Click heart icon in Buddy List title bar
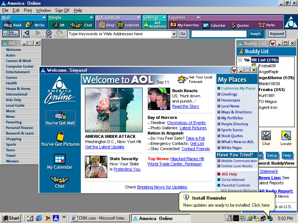Screen dimensions: 298x223 [272, 43]
